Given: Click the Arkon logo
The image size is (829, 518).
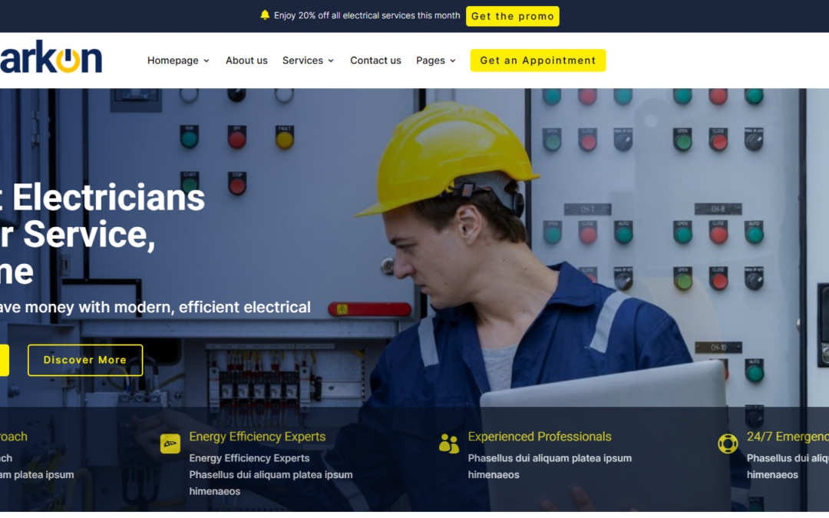Looking at the screenshot, I should pos(51,57).
